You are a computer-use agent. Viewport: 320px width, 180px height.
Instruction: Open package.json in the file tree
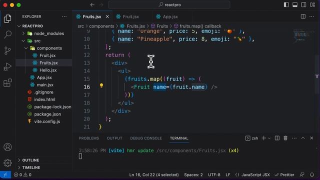(x=44, y=114)
